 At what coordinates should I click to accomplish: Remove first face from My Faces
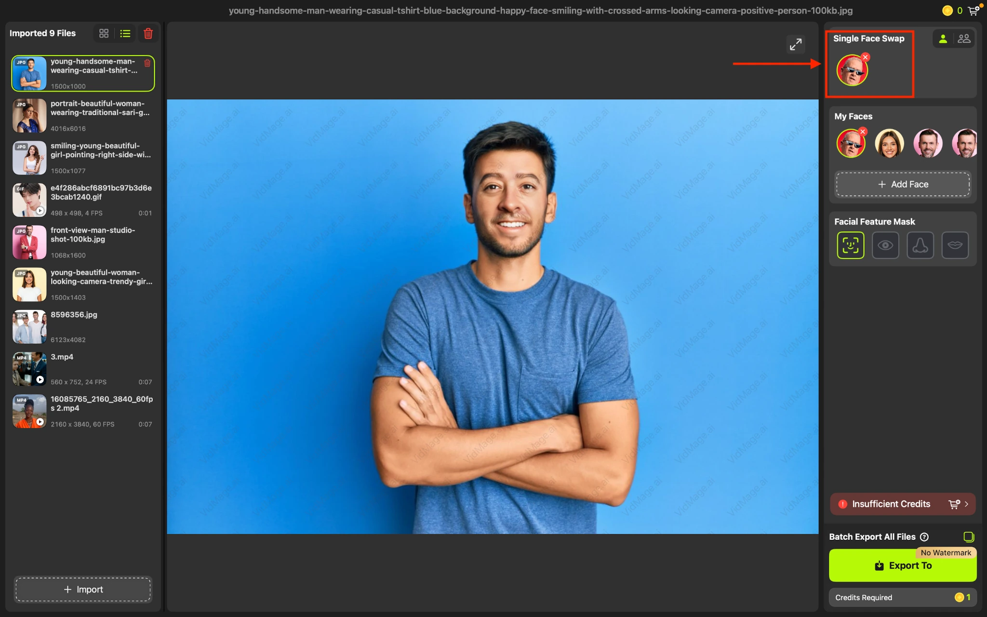coord(863,131)
